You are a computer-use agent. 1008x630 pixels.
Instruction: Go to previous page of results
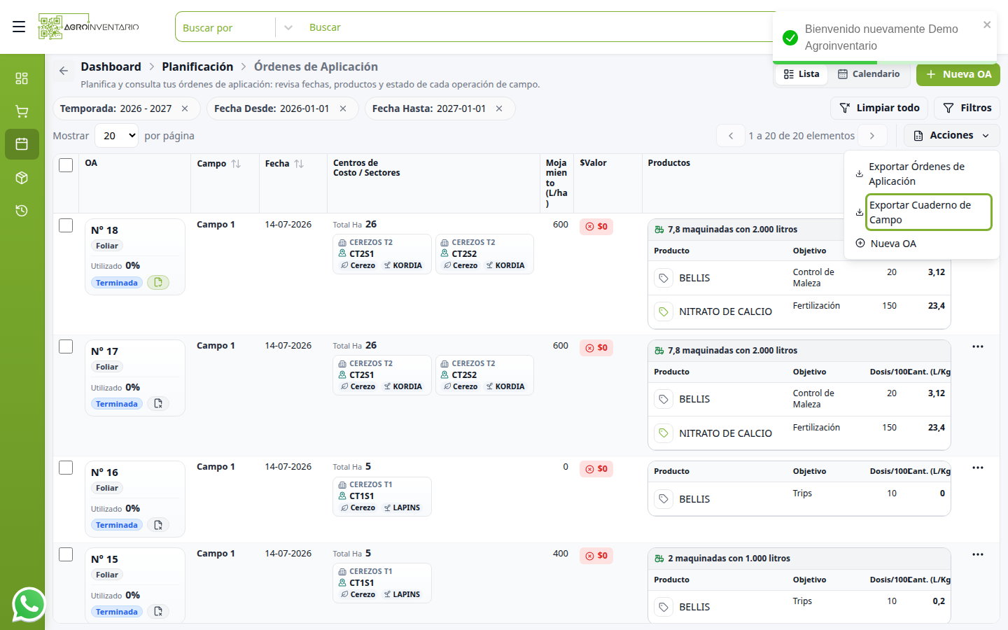click(731, 136)
